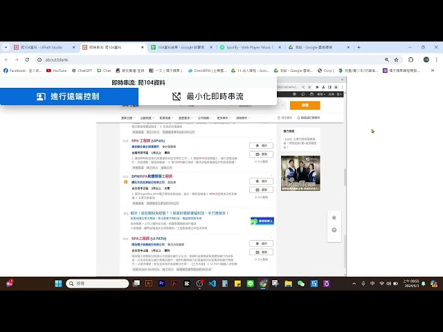Viewport: 443px width, 332px height.
Task: Open the tab search chevron in Chrome
Action: tap(6, 48)
